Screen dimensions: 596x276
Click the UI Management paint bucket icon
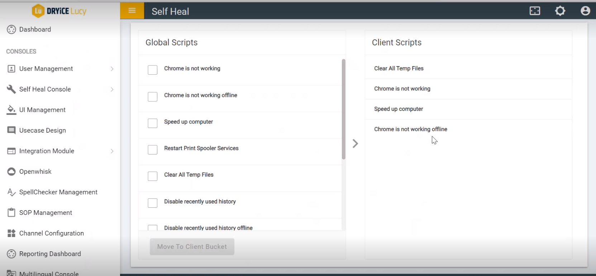(11, 110)
